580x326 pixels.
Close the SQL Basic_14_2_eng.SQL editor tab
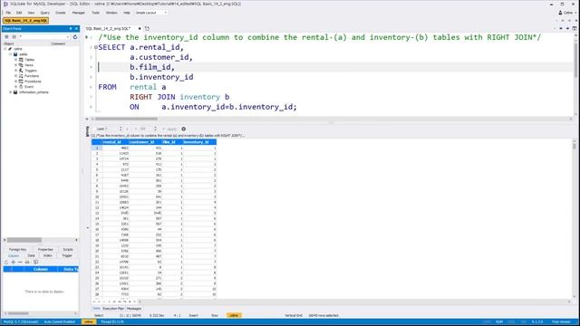tap(140, 28)
